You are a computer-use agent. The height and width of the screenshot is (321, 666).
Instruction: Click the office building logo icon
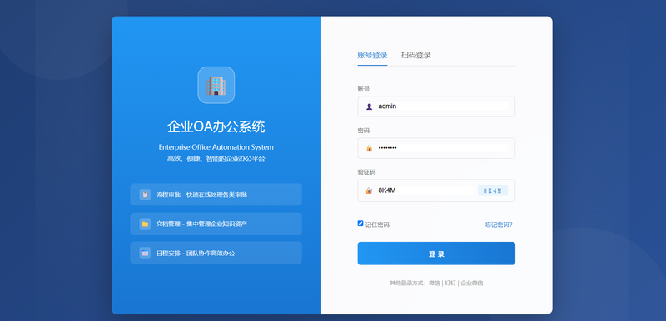(x=216, y=85)
